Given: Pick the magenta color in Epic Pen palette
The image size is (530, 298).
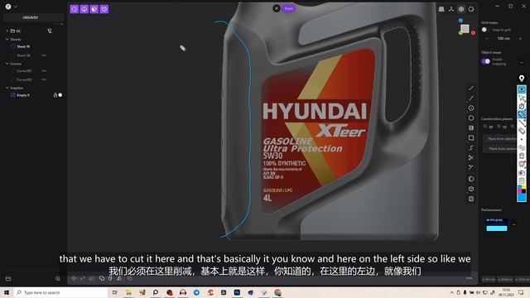Looking at the screenshot, I should click(519, 191).
